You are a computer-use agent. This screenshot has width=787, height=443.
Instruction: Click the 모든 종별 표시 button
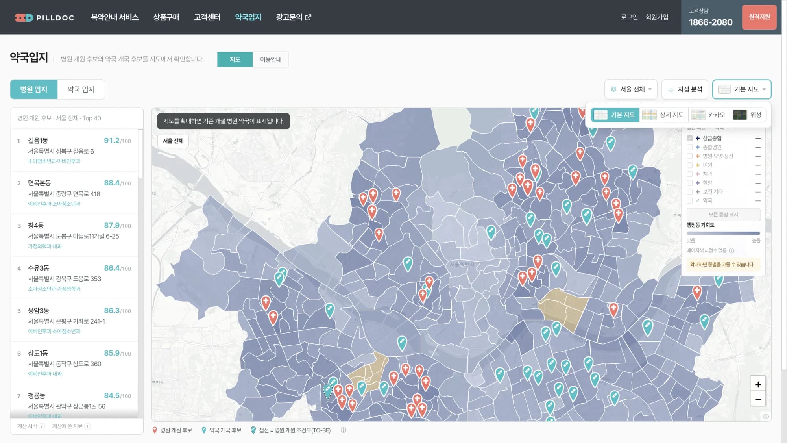[x=723, y=215]
